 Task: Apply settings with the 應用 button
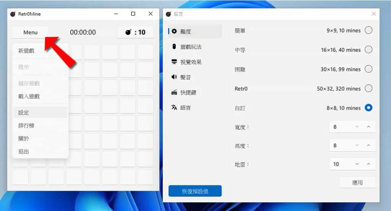357,183
